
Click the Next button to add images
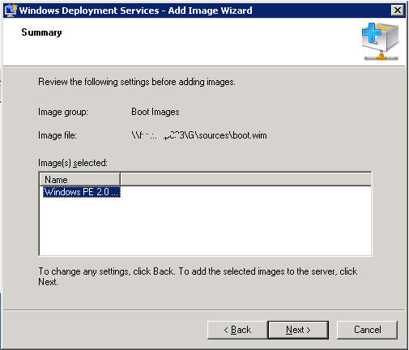[298, 330]
